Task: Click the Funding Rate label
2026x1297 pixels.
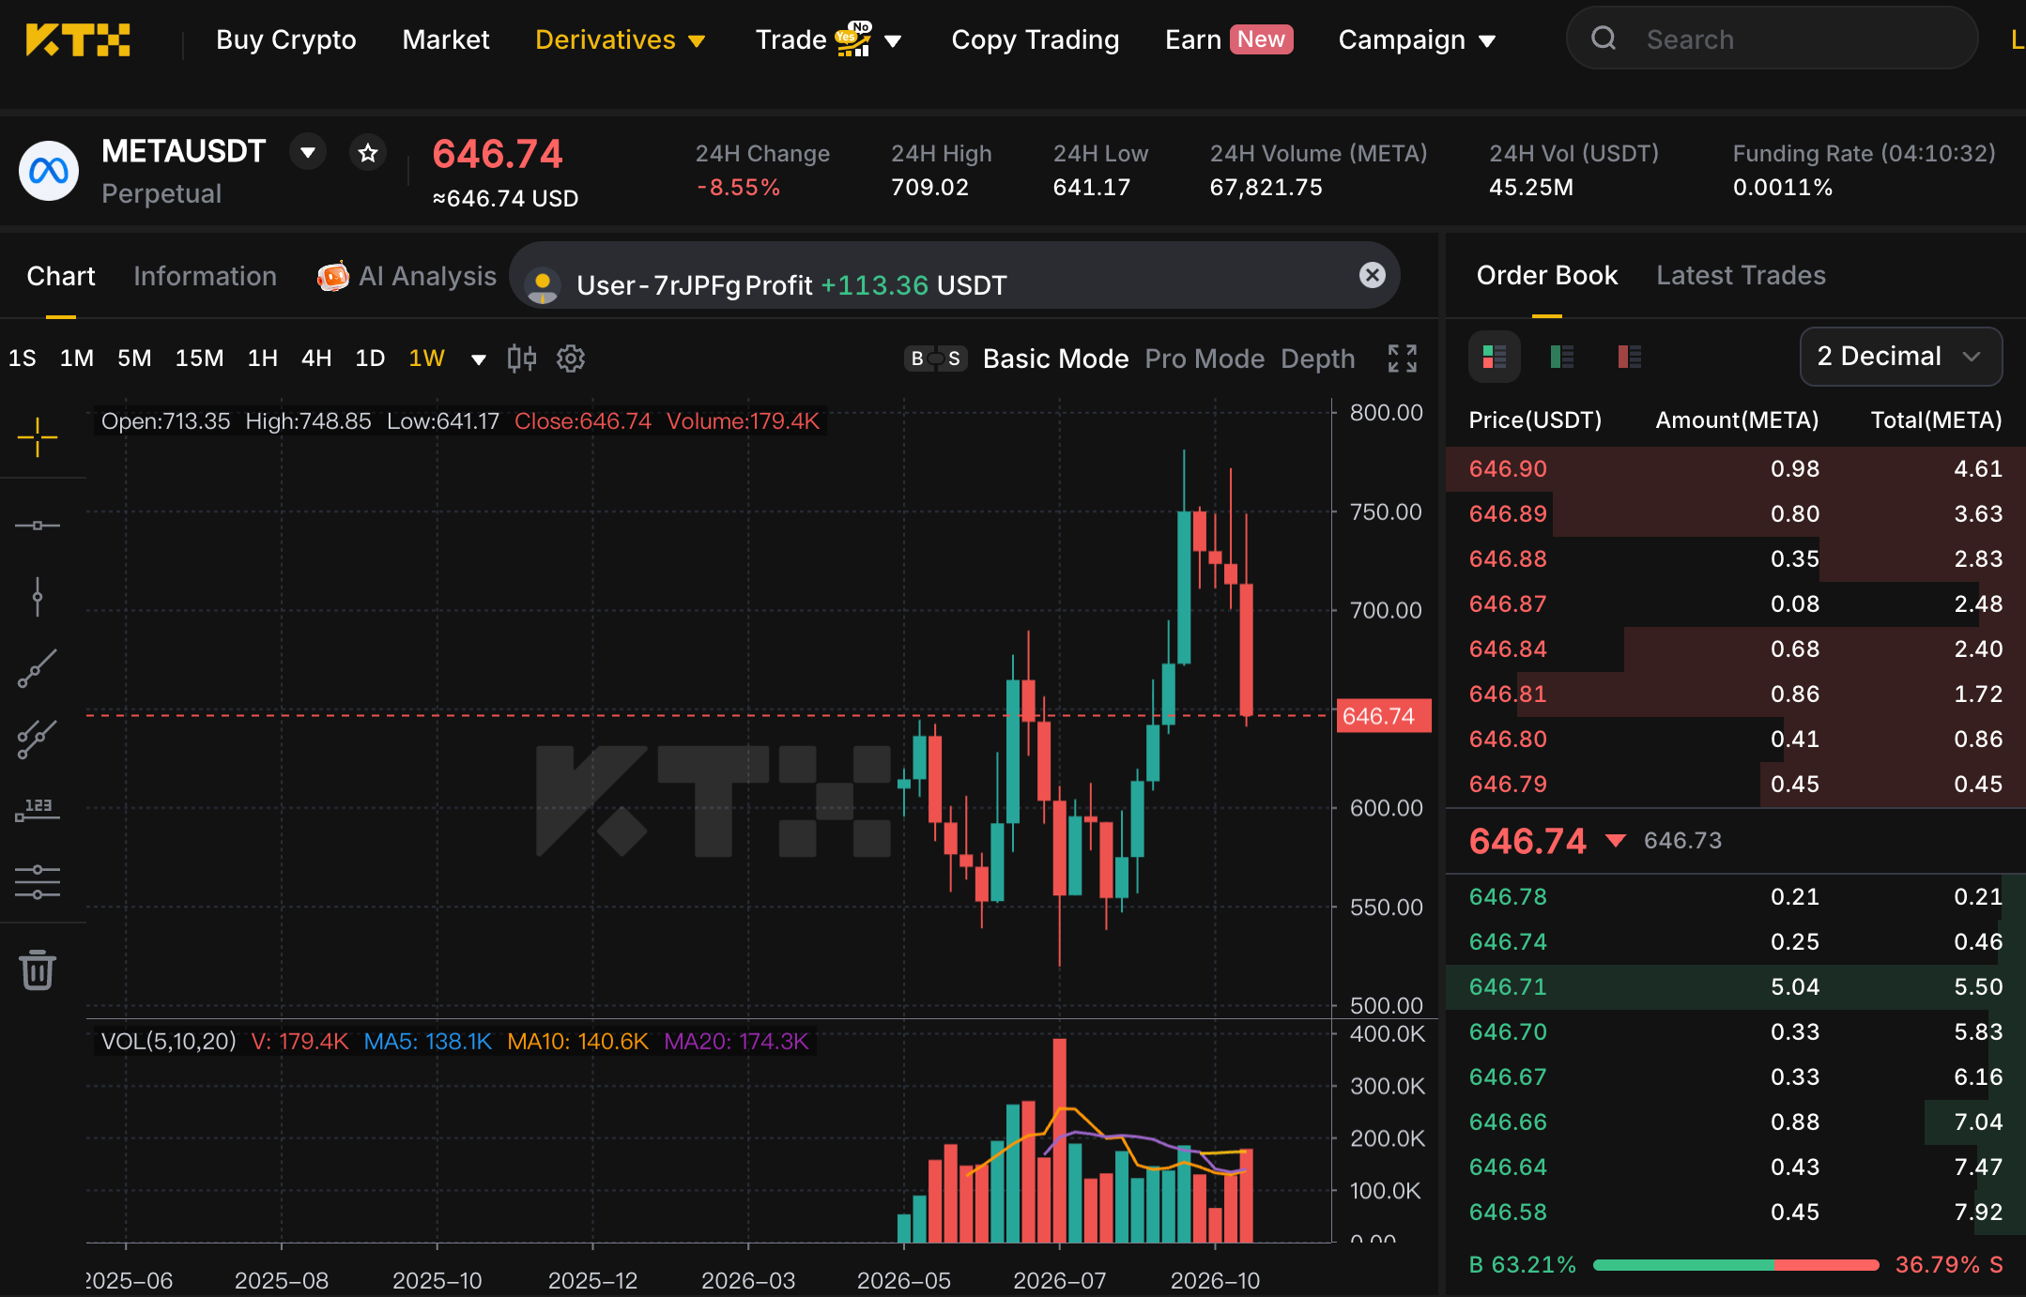Action: pos(1864,153)
